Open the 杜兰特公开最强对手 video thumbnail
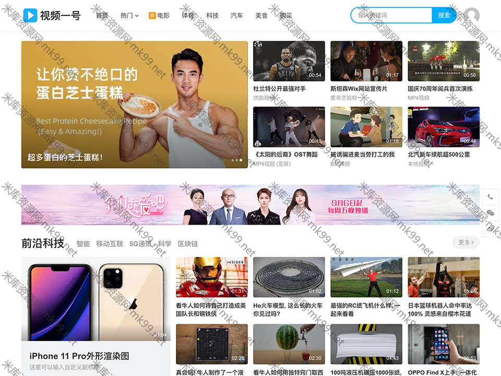 pos(289,61)
